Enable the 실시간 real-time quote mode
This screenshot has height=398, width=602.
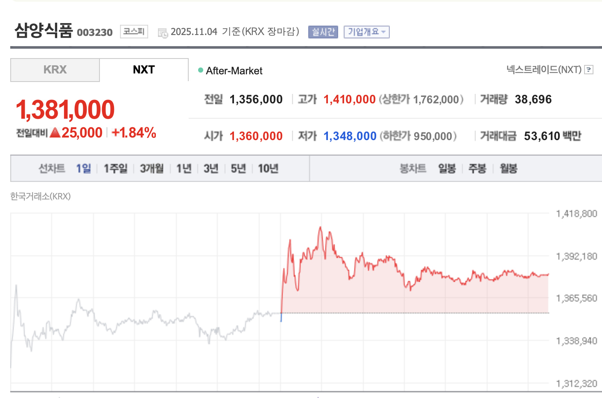point(323,32)
